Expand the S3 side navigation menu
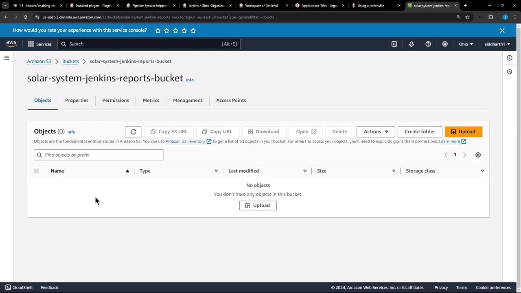This screenshot has height=293, width=521. pyautogui.click(x=7, y=58)
